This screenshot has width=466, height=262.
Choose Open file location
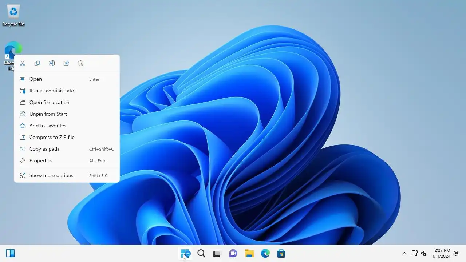tap(67, 102)
